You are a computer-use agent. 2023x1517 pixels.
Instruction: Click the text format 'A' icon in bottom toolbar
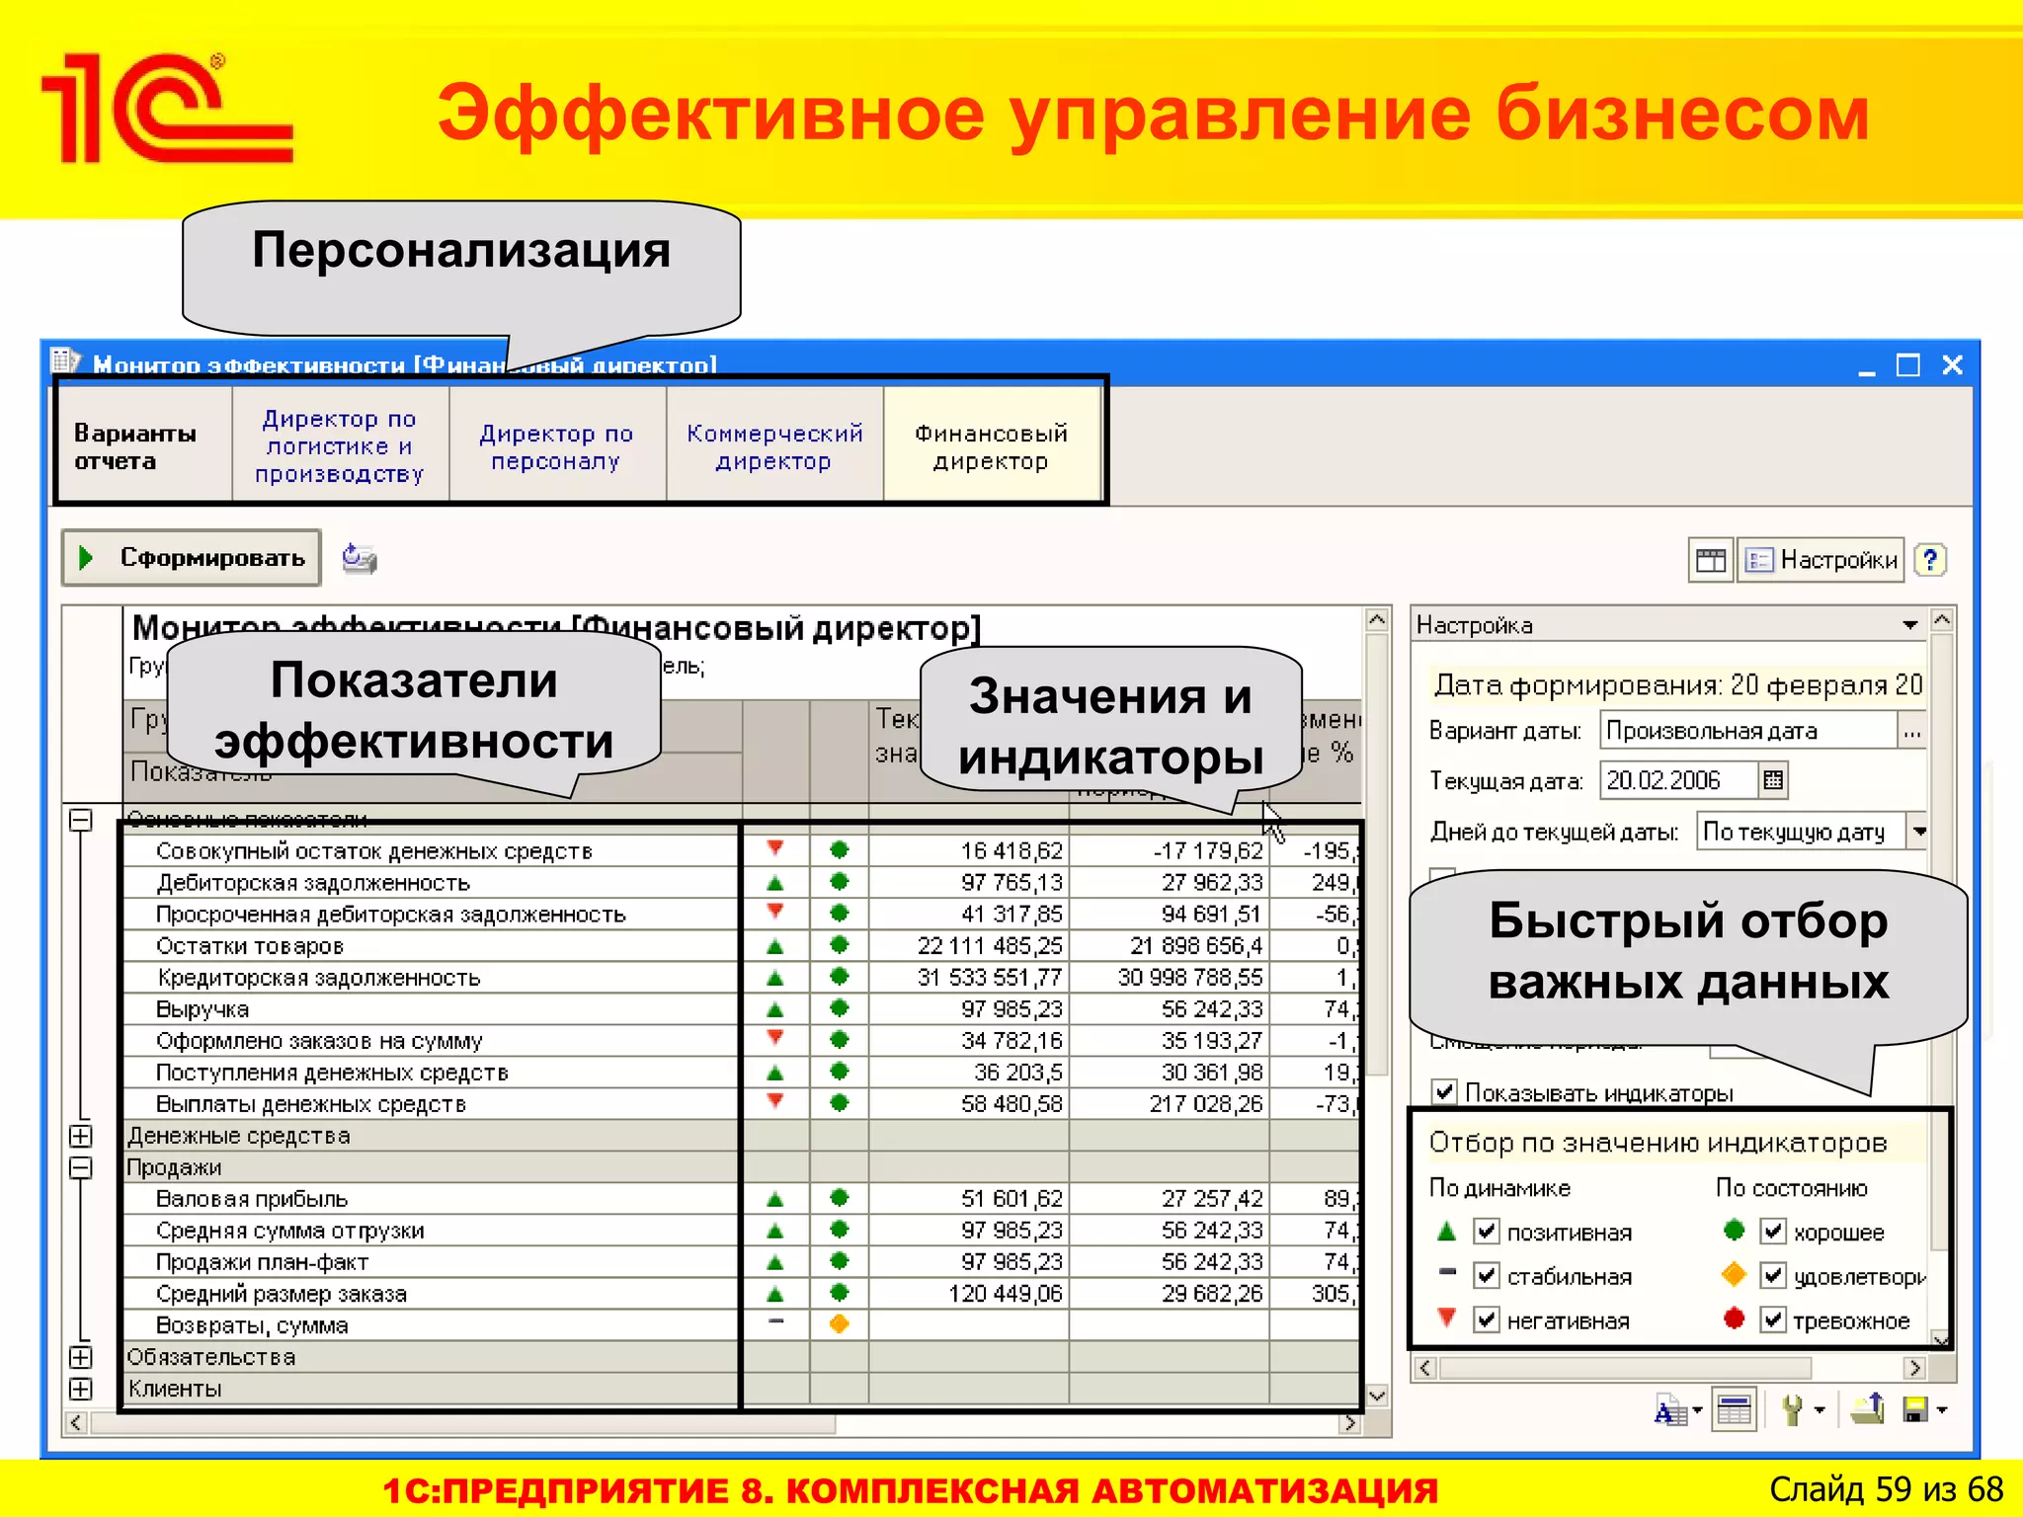[1669, 1410]
